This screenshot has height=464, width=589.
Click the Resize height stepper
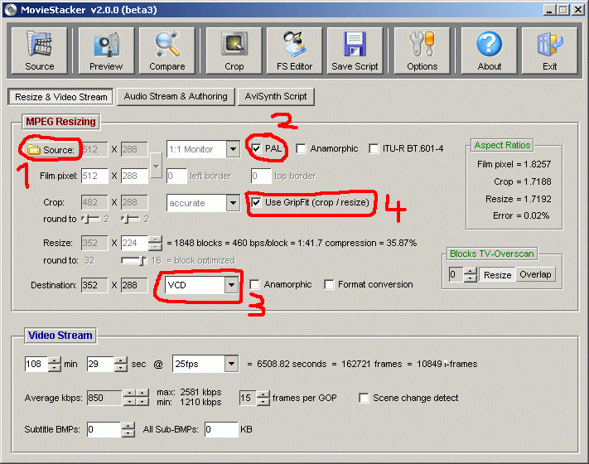155,243
